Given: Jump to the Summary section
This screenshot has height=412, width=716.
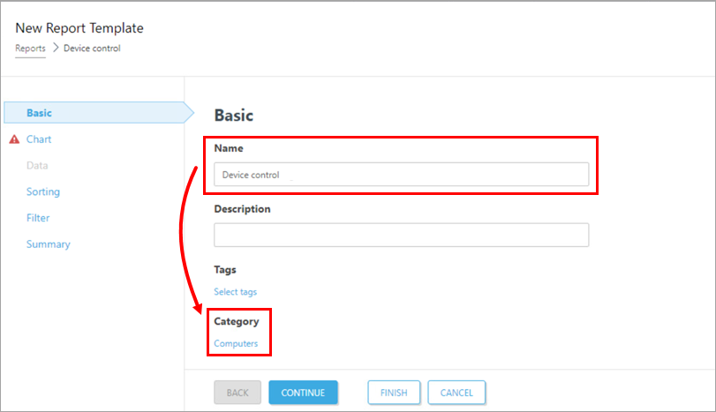Looking at the screenshot, I should pos(49,244).
